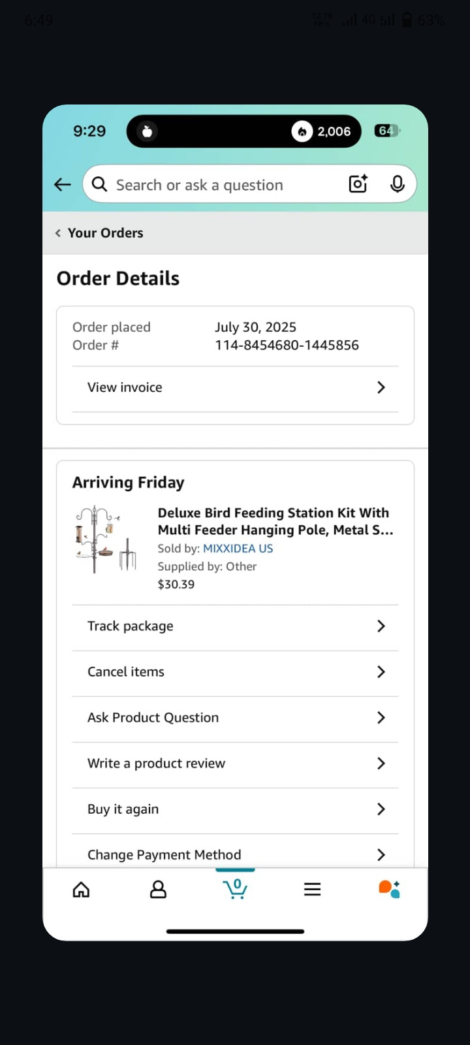
Task: Open Track package chevron
Action: 381,626
